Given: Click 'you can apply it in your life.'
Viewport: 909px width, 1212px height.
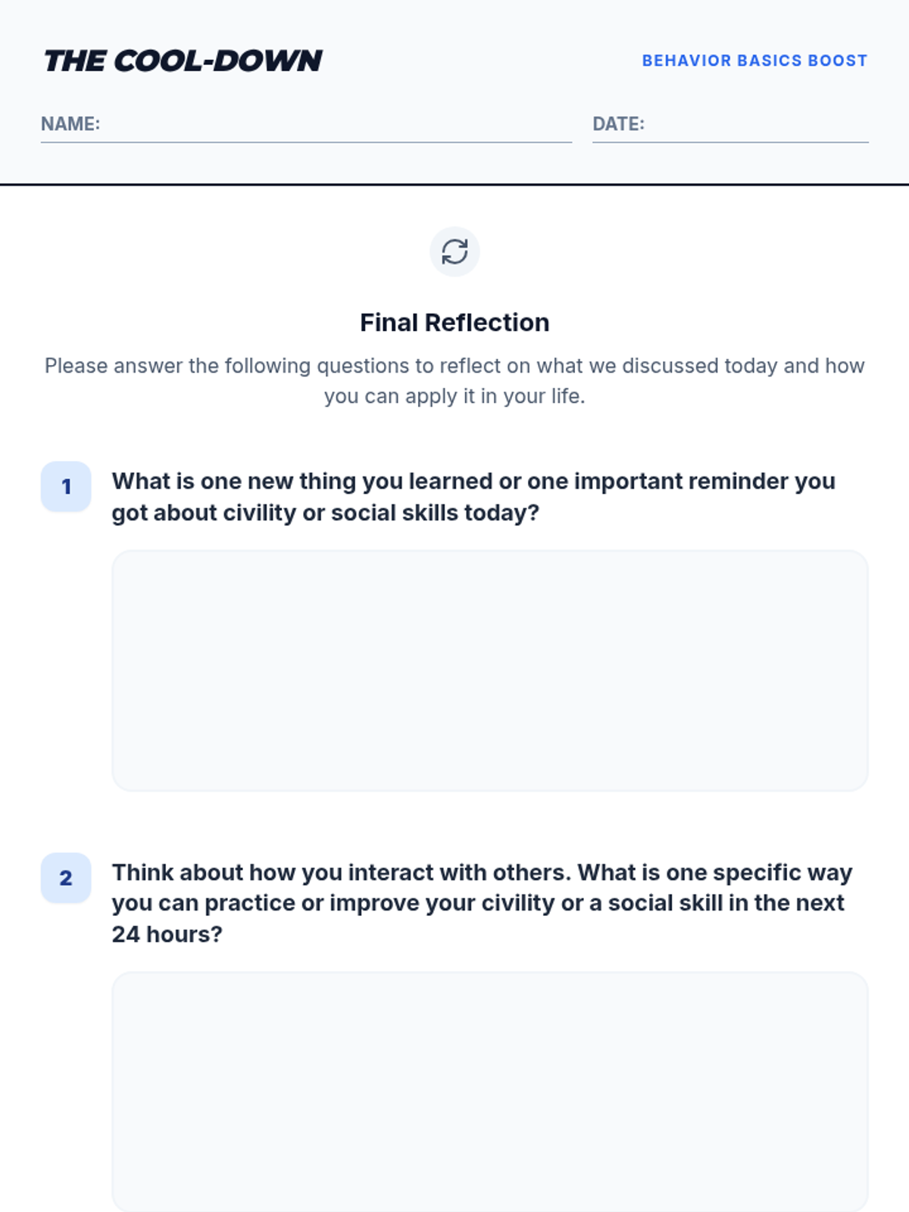Looking at the screenshot, I should click(x=454, y=396).
